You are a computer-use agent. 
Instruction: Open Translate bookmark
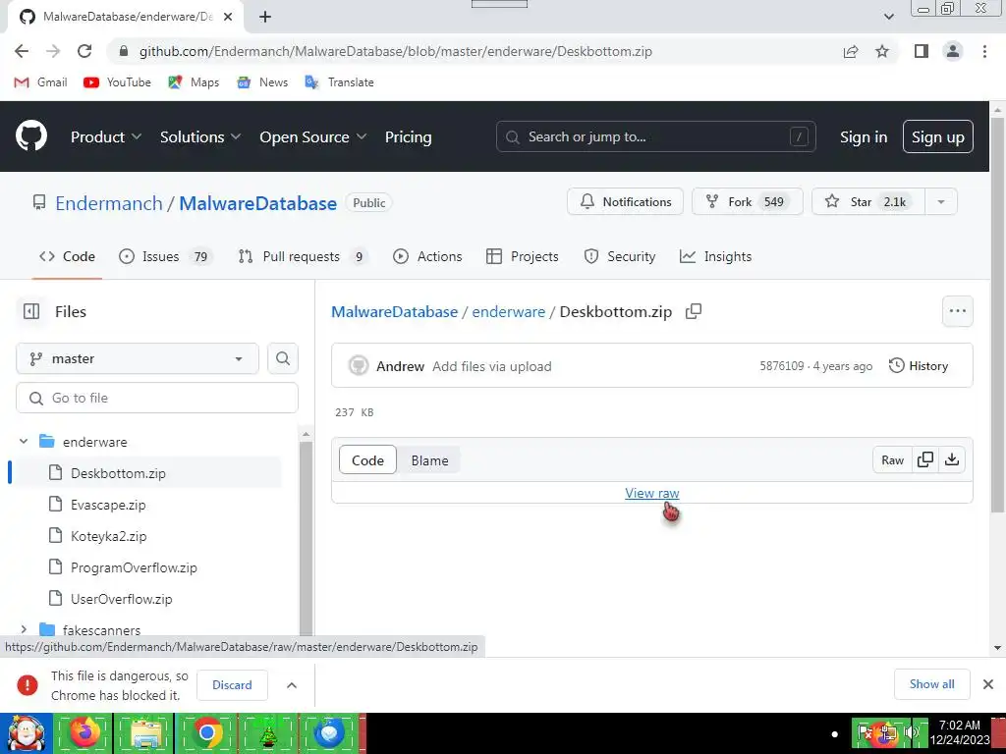coord(339,82)
